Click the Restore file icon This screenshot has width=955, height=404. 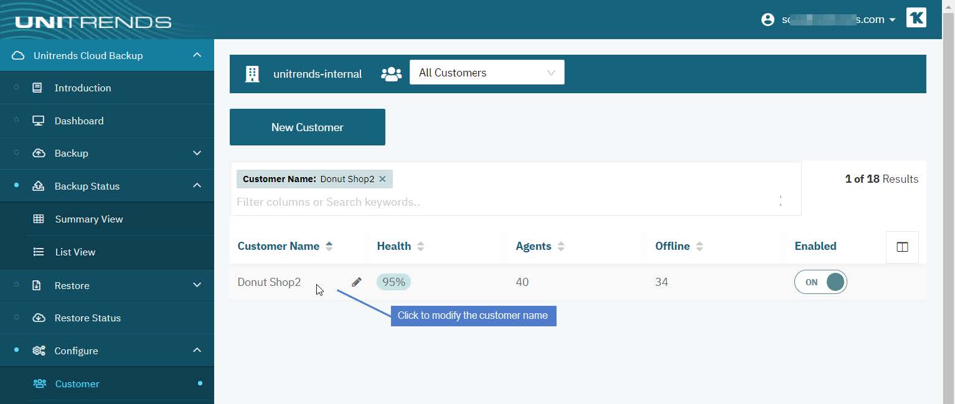[x=37, y=285]
